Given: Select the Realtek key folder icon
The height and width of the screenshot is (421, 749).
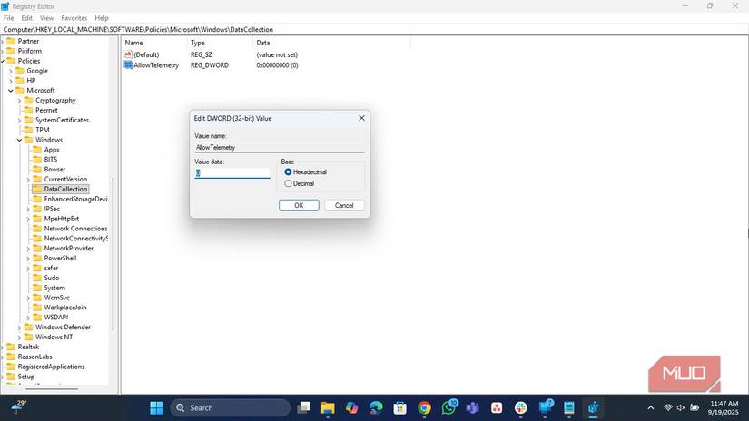Looking at the screenshot, I should click(x=11, y=347).
